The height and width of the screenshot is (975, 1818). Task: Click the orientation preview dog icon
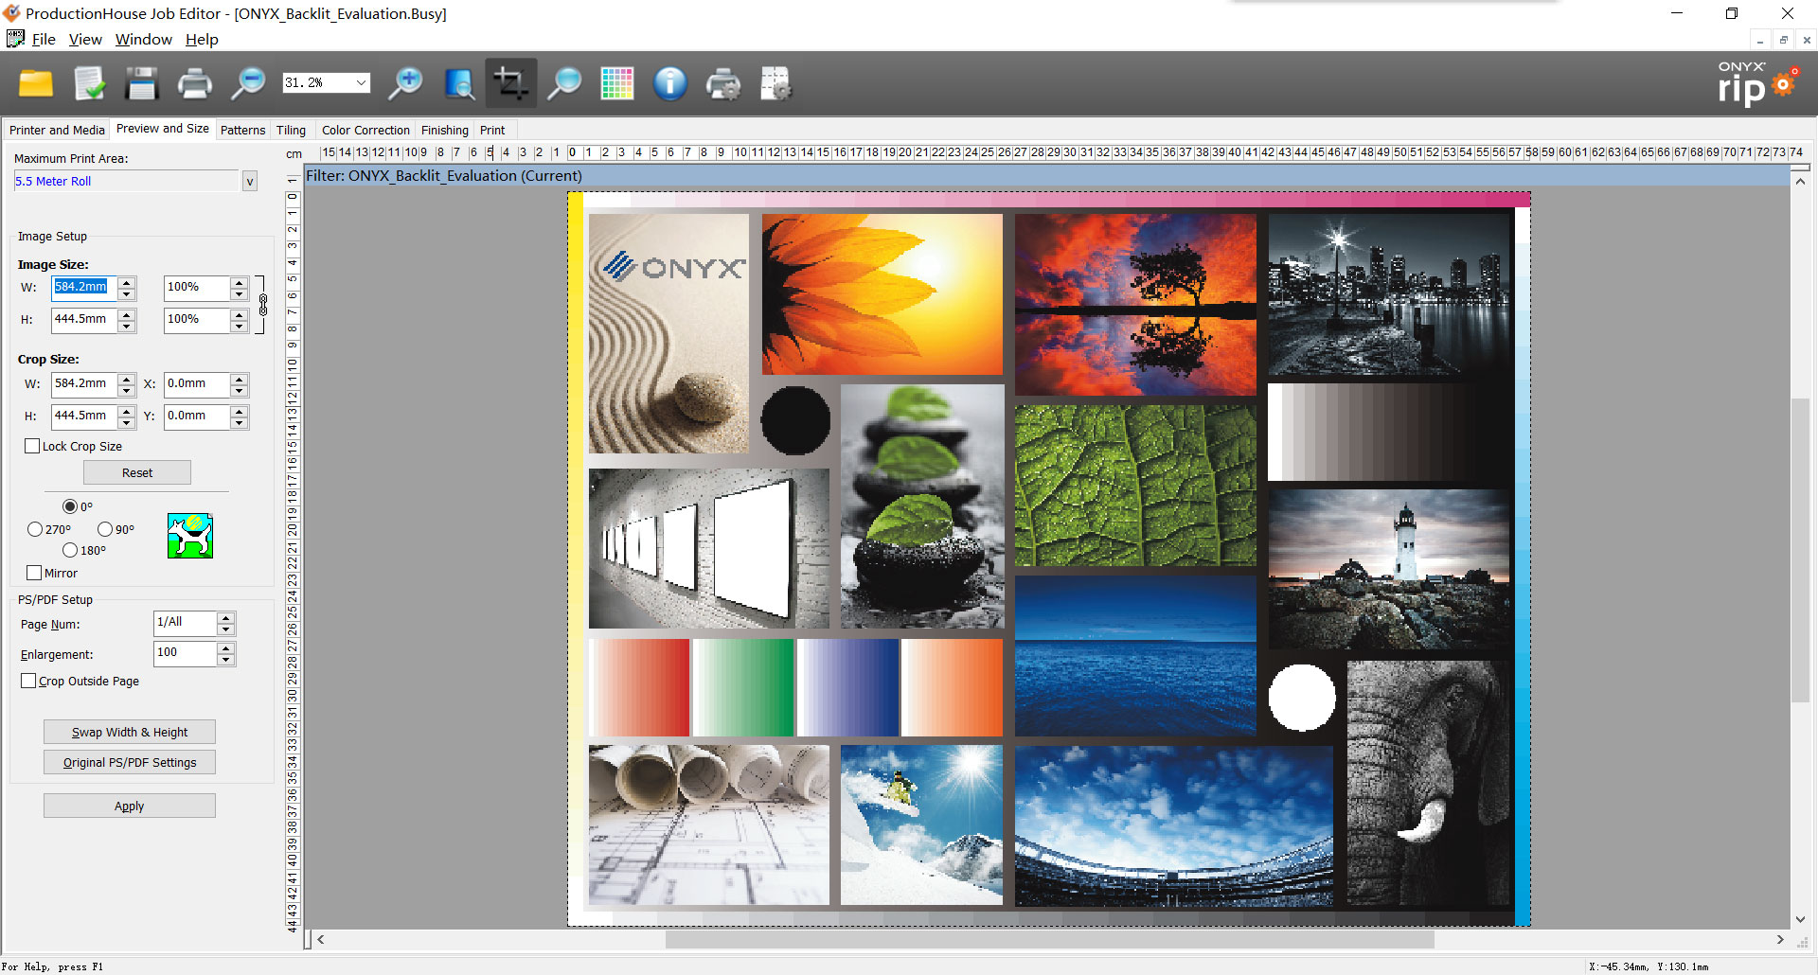(190, 536)
